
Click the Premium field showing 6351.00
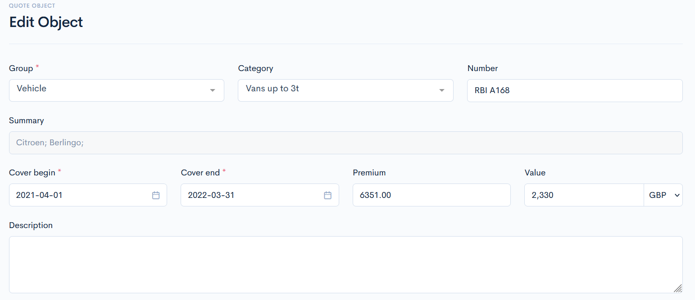(x=431, y=195)
